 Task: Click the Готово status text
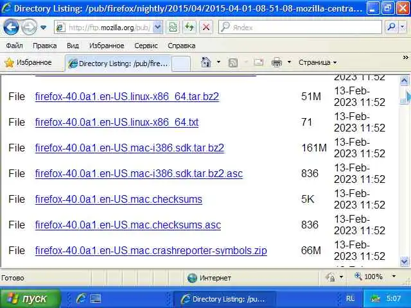click(13, 278)
